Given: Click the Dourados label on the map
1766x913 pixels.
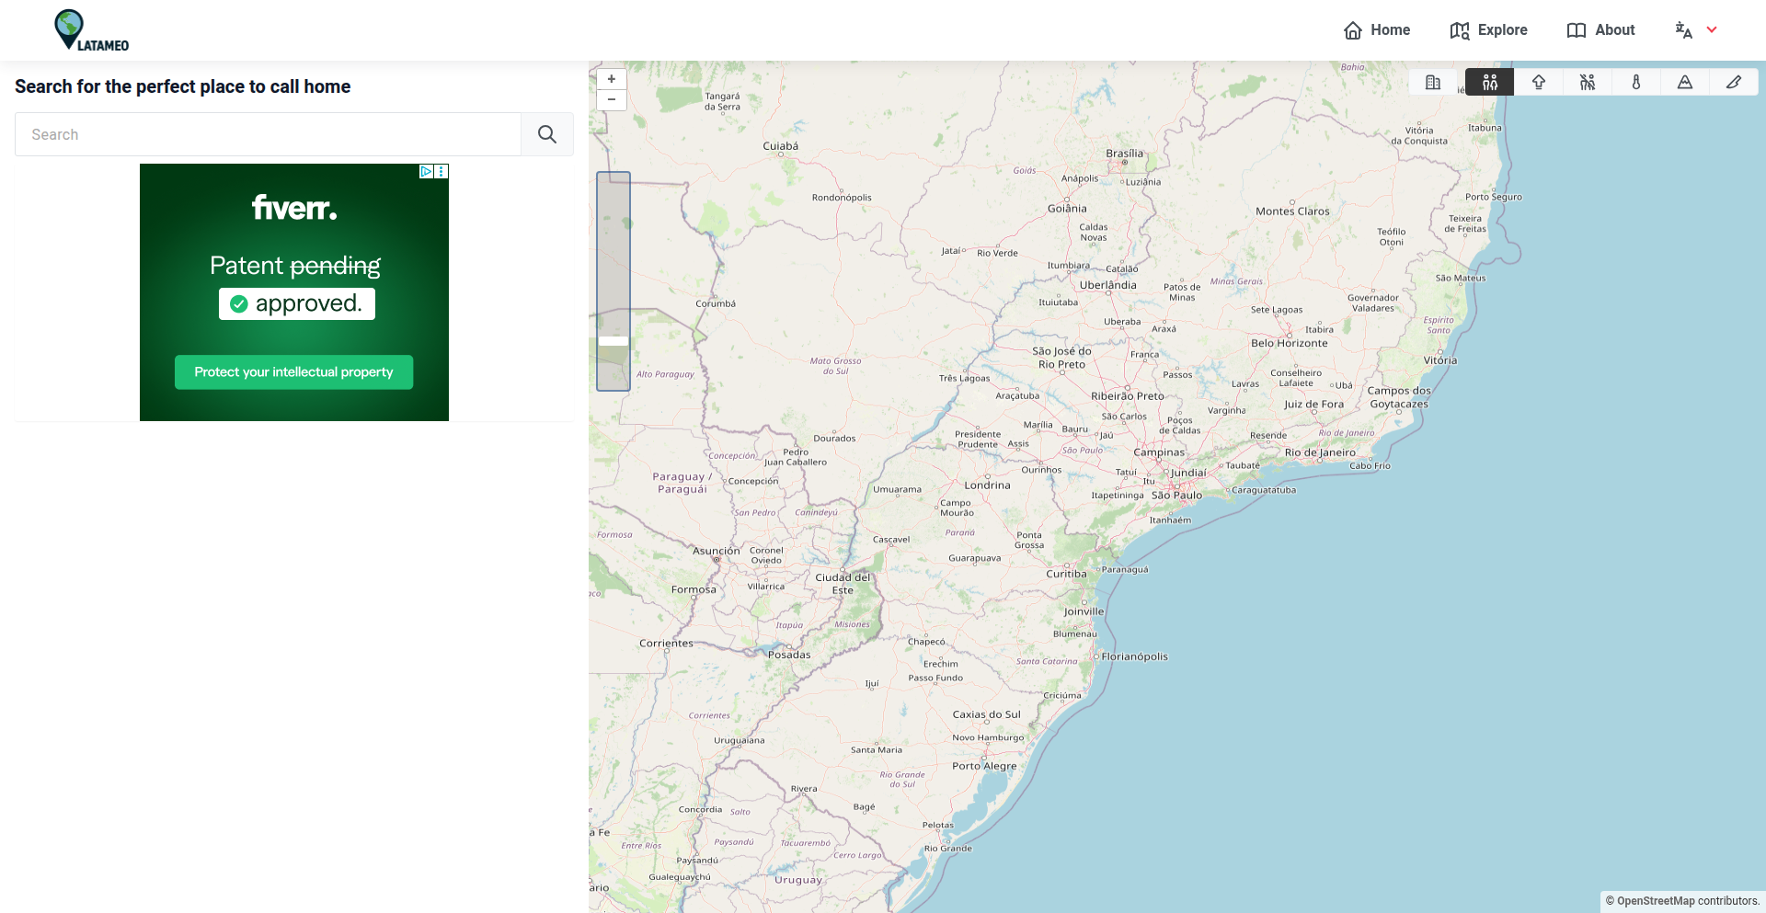Looking at the screenshot, I should click(x=834, y=439).
